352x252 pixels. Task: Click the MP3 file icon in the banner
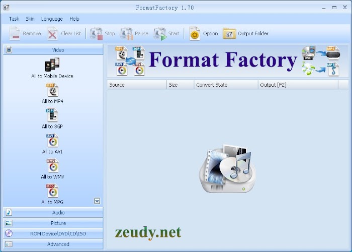click(332, 70)
